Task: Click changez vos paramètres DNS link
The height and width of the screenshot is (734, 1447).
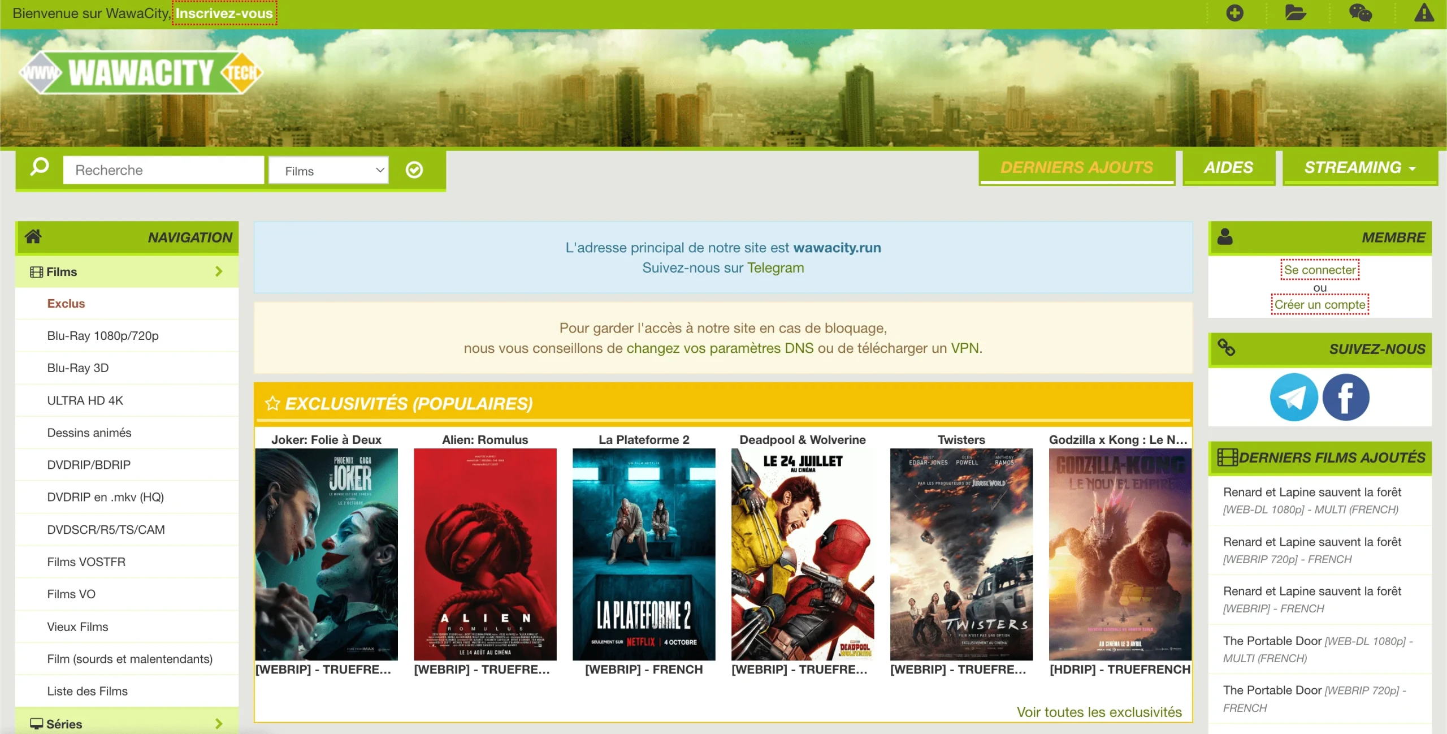Action: click(x=720, y=348)
